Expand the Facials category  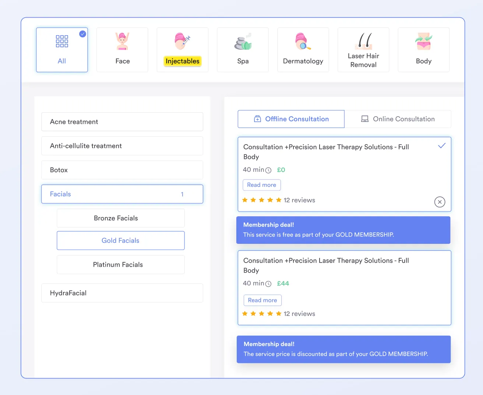tap(122, 194)
